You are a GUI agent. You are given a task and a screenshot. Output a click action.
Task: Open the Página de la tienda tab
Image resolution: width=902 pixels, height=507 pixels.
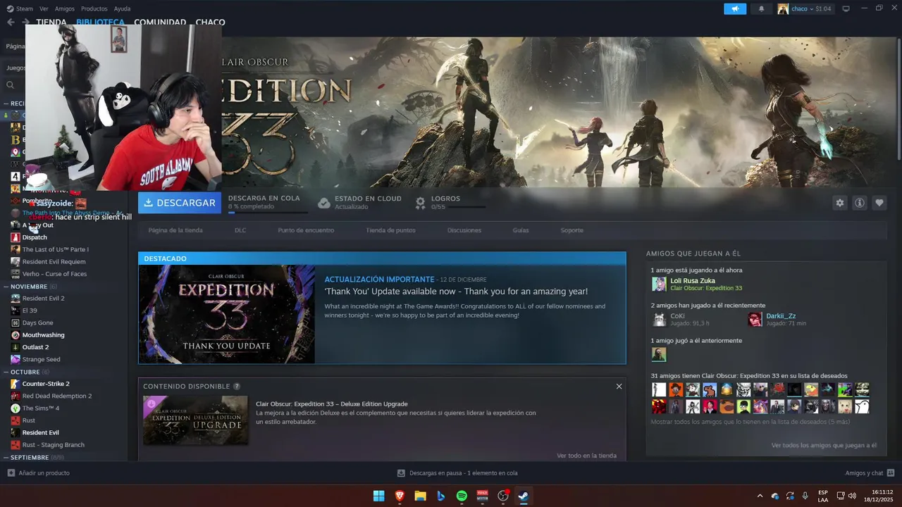point(175,230)
